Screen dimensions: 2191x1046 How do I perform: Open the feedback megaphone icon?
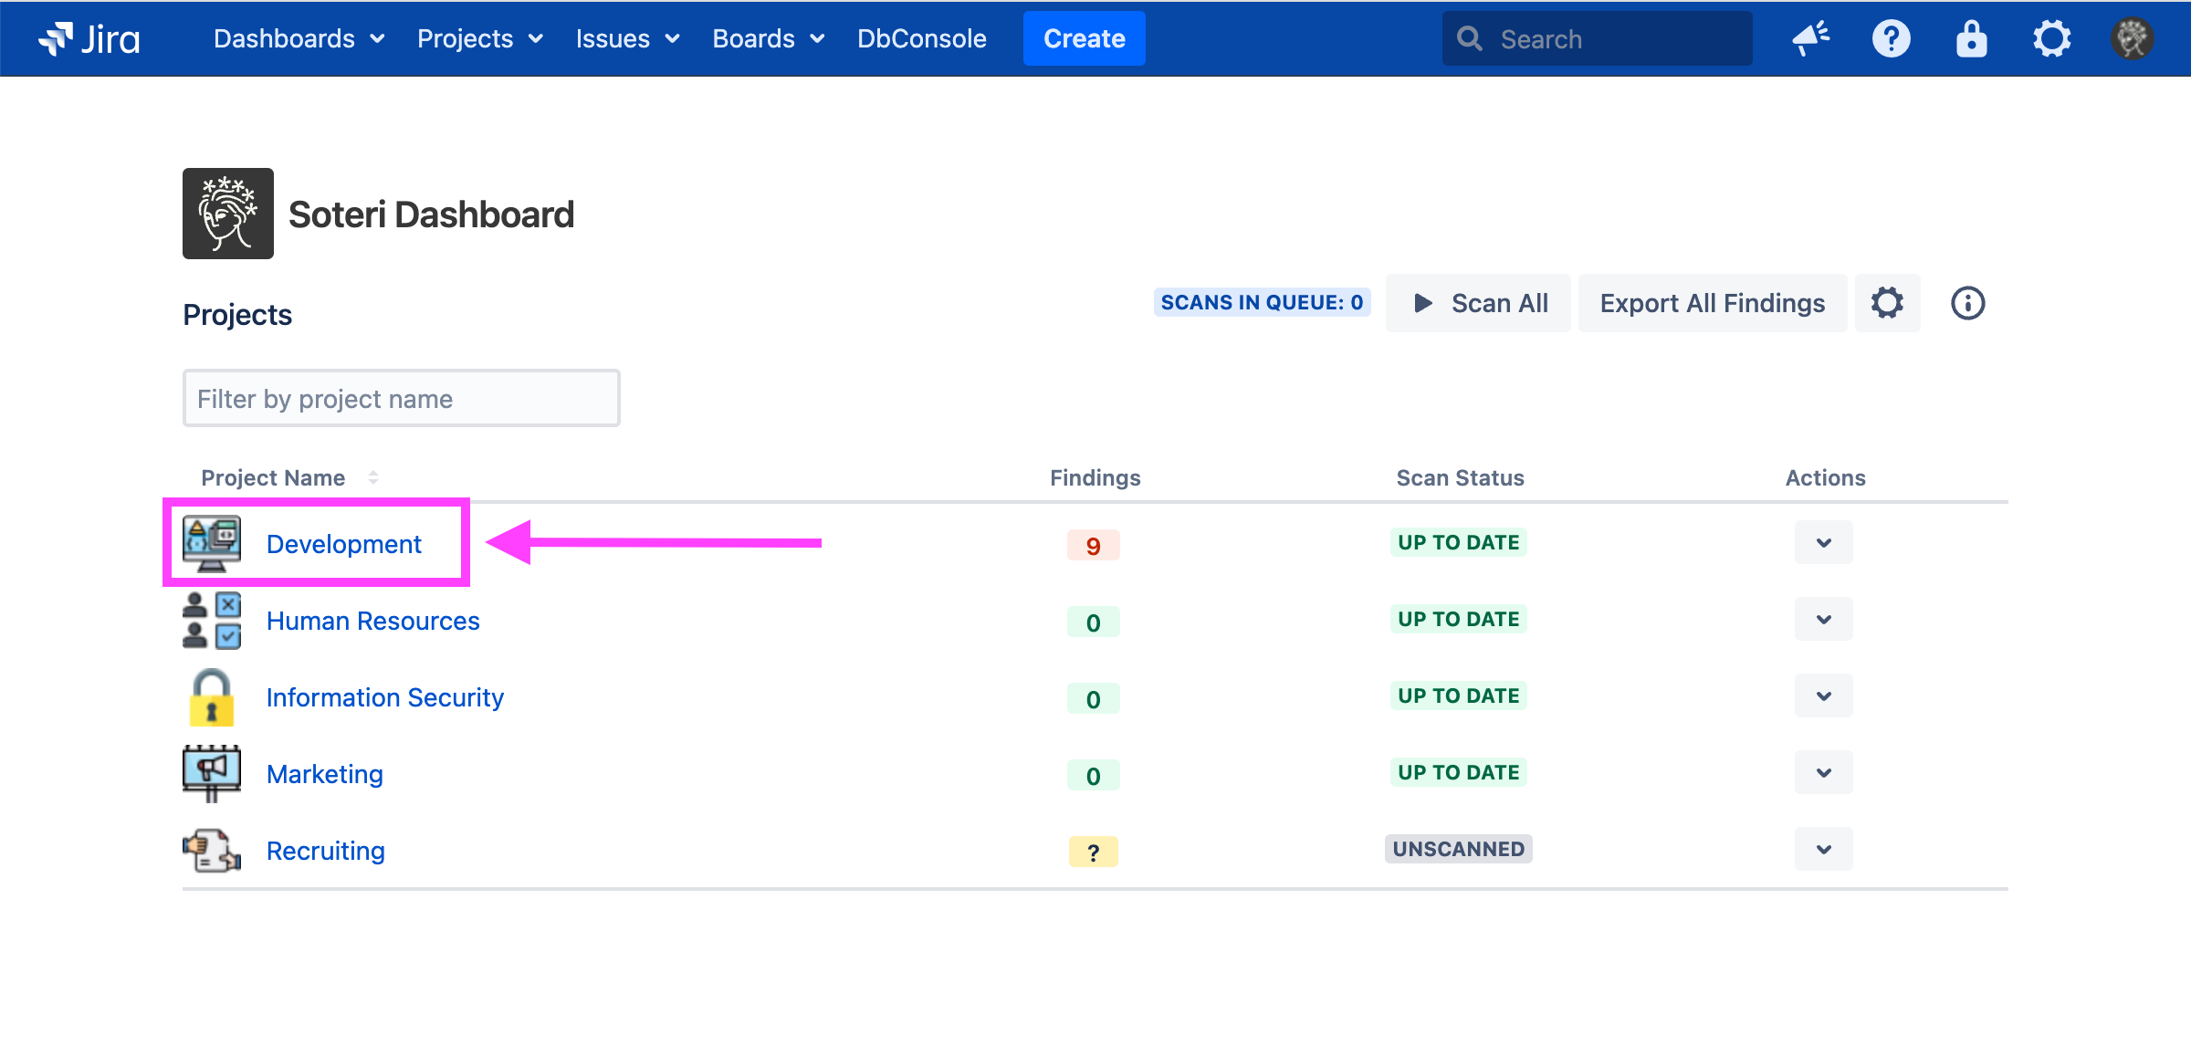click(1810, 38)
